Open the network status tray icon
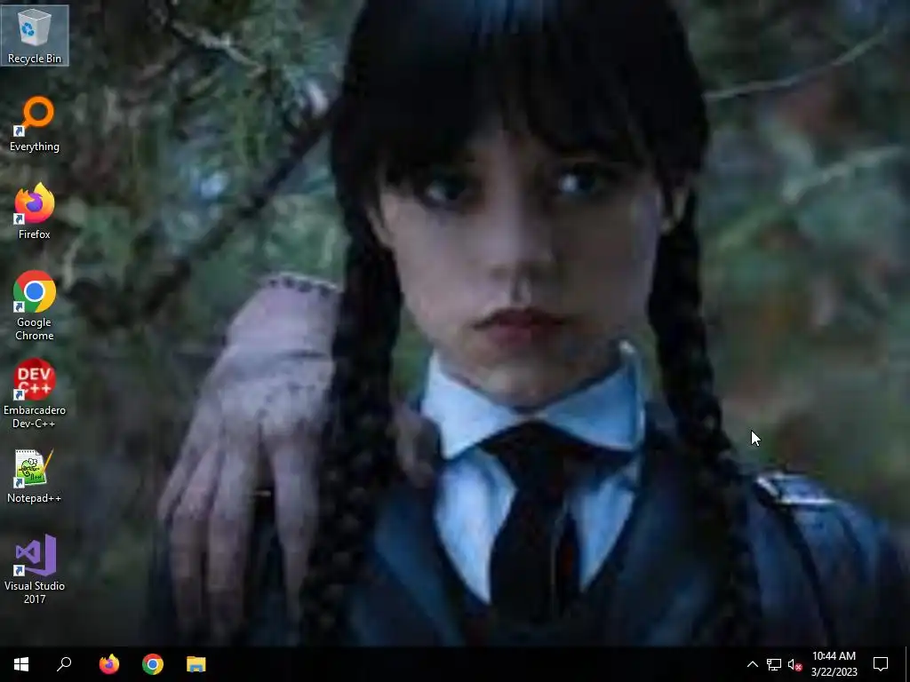 point(774,664)
